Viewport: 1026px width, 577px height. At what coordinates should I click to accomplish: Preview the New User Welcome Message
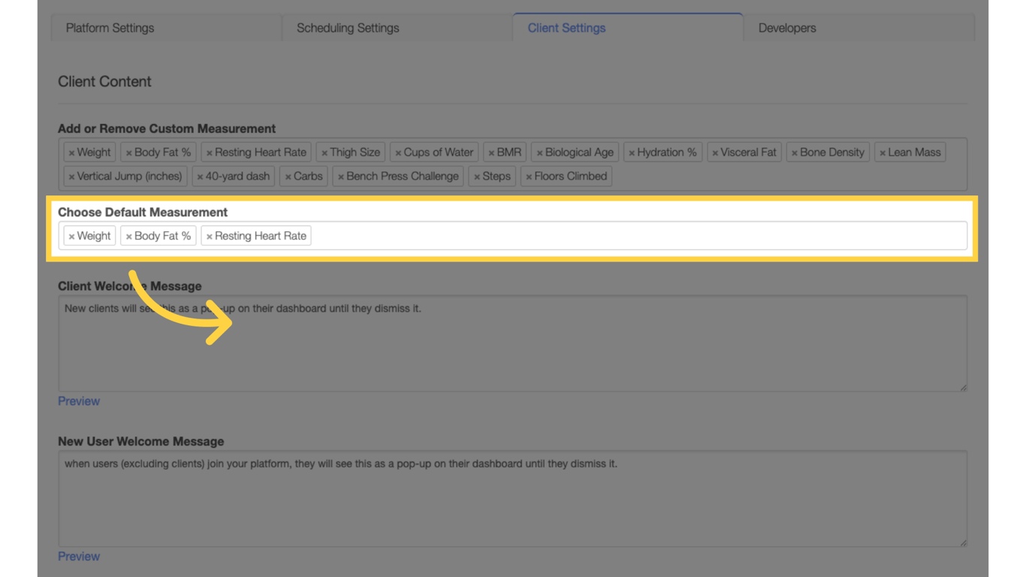tap(79, 557)
